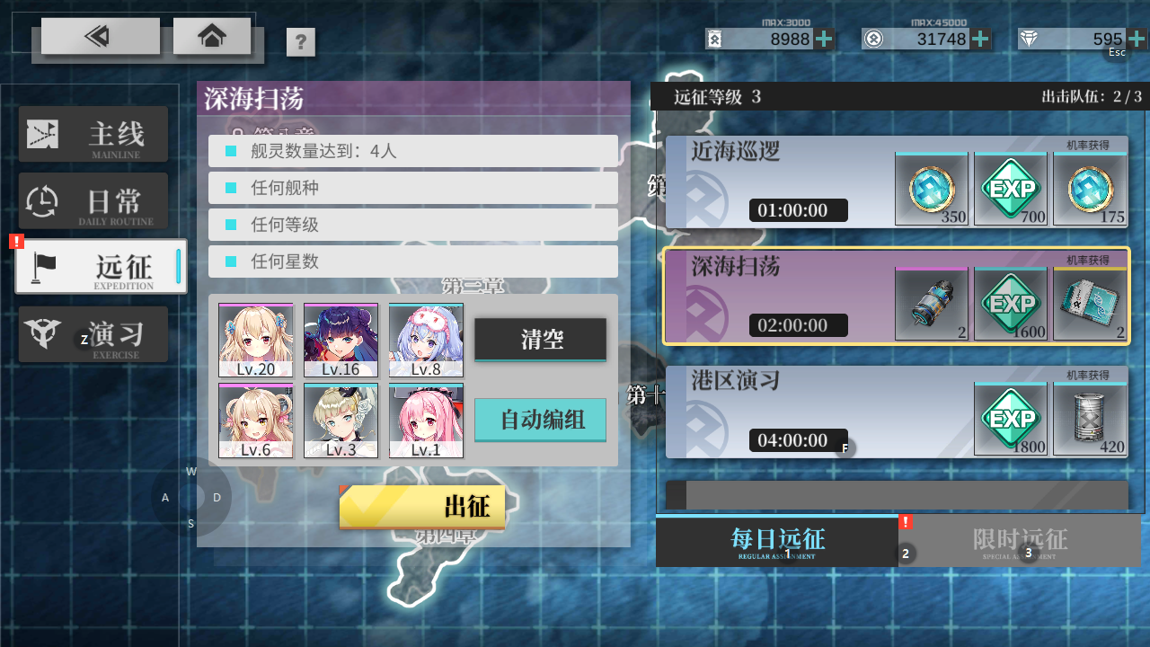Select the Lv.1 pink-haired character portrait
Screen dimensions: 1150x647
coord(426,421)
